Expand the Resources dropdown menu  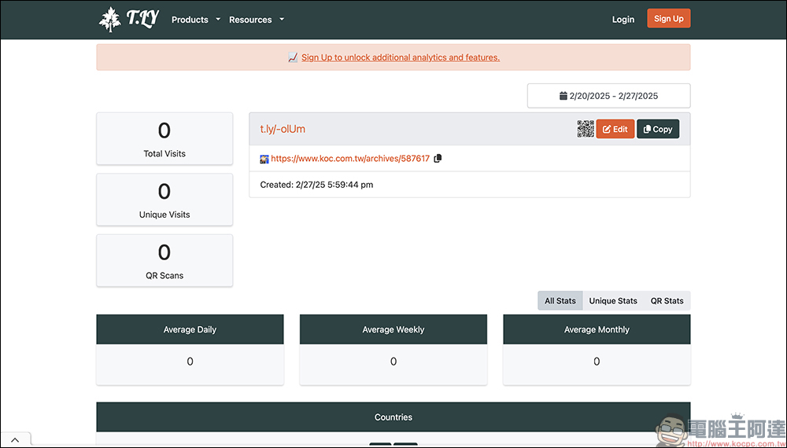click(257, 20)
